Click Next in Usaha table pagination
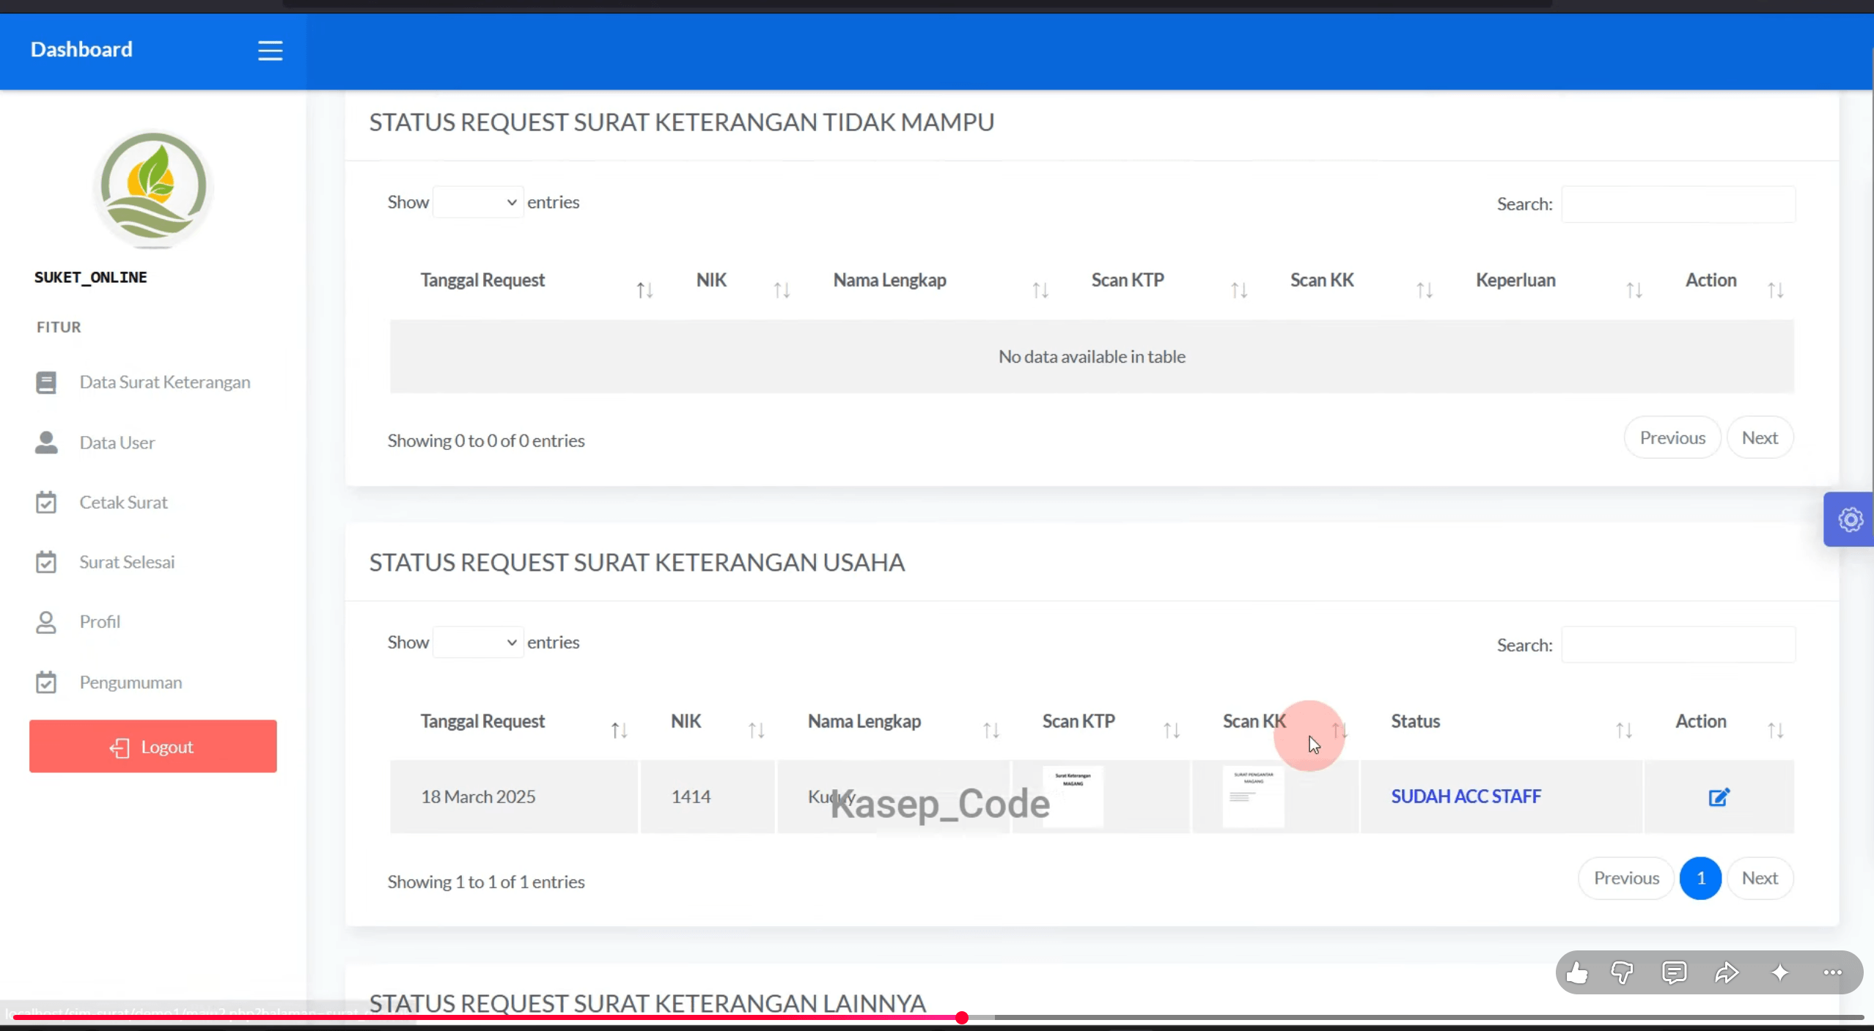This screenshot has width=1874, height=1031. (x=1760, y=879)
